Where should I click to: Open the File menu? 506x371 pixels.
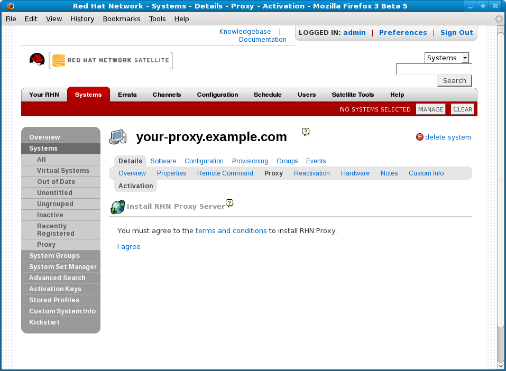click(11, 19)
